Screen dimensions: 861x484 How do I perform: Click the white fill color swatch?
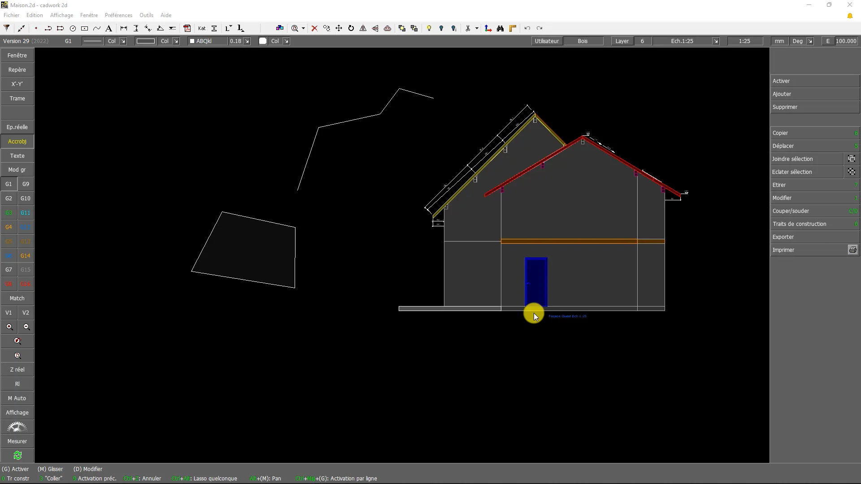coord(263,41)
